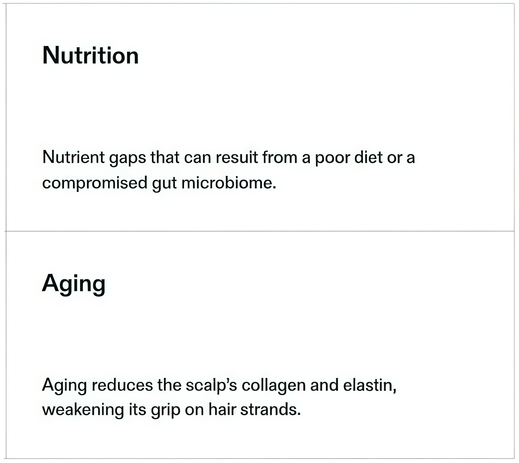Click the word 'elastin'

tap(369, 385)
